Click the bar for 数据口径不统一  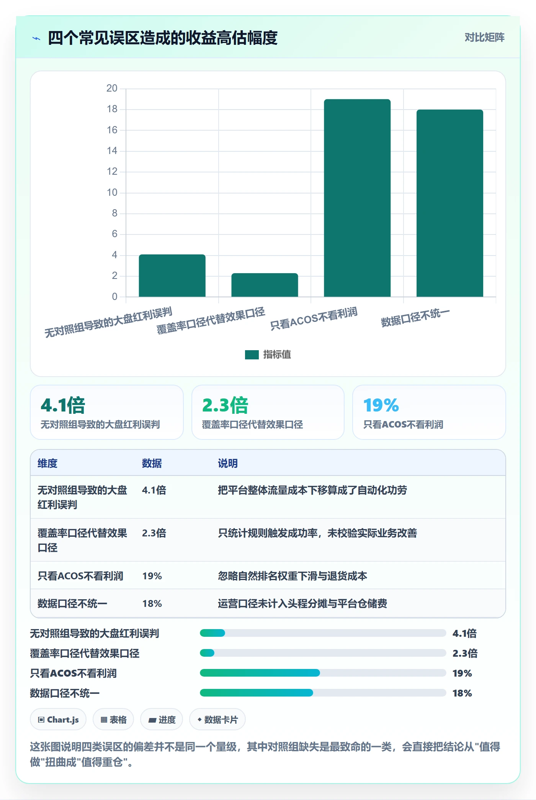450,203
